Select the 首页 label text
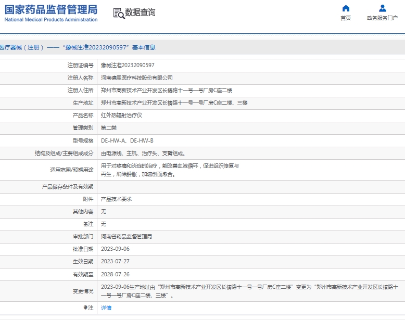Screen dimensions: 405x320 click(x=346, y=18)
